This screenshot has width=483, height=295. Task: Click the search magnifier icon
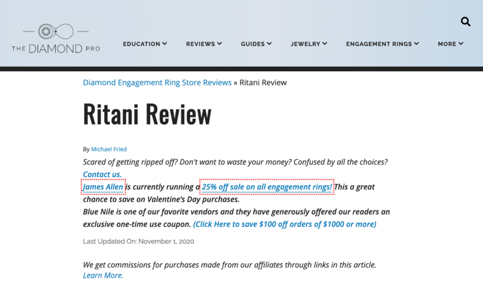pyautogui.click(x=466, y=22)
